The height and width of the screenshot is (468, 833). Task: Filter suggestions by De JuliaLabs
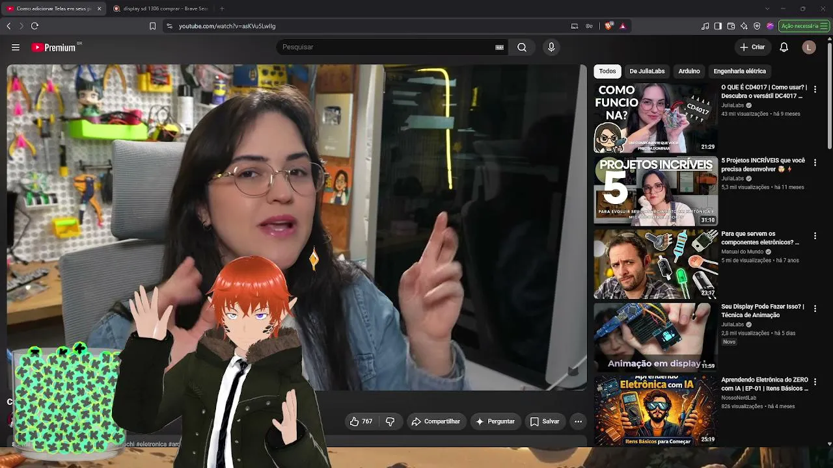tap(647, 71)
